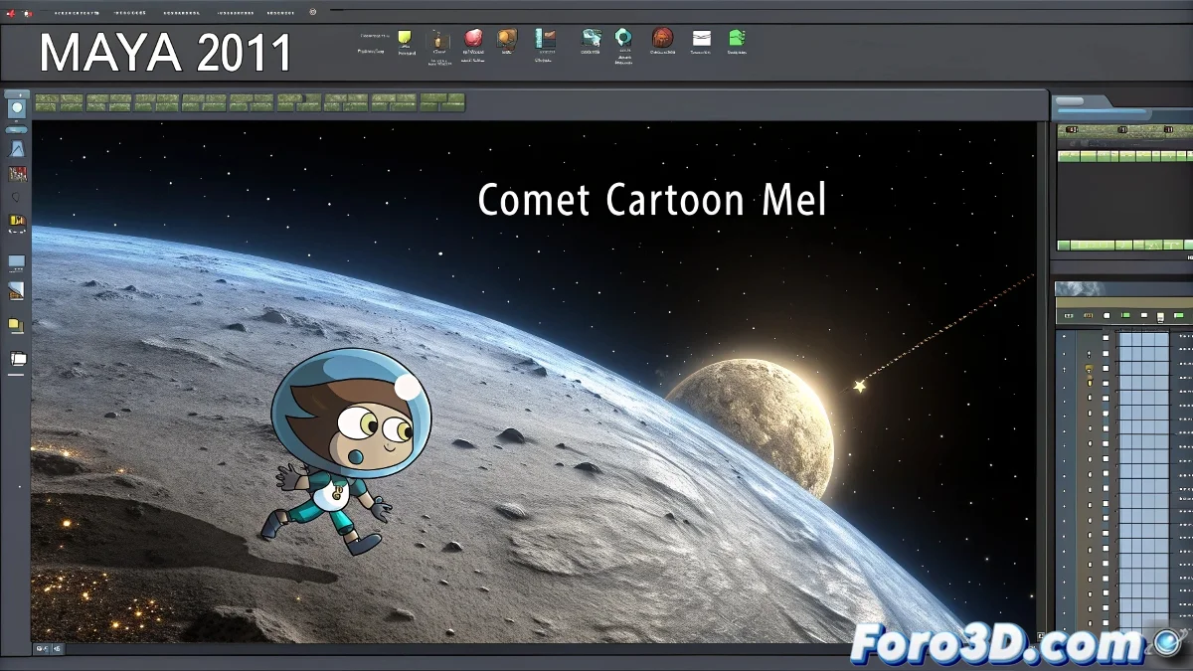Select the blue monitor layout icon in the left toolbox
The height and width of the screenshot is (671, 1193).
[17, 263]
